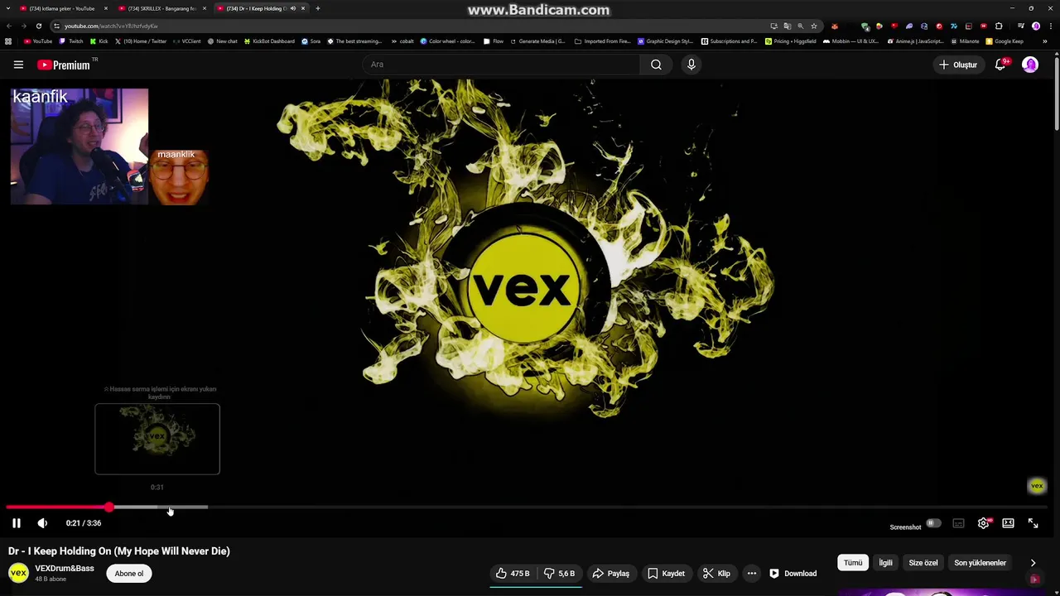Dislike the video (5,6 B)

560,574
